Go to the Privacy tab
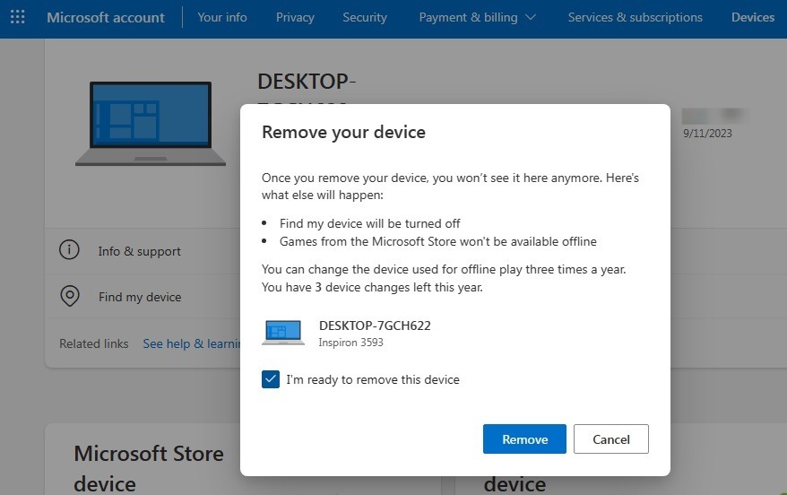The image size is (787, 495). point(295,17)
